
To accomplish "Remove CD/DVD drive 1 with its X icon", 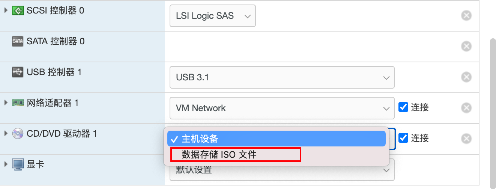I will click(466, 139).
